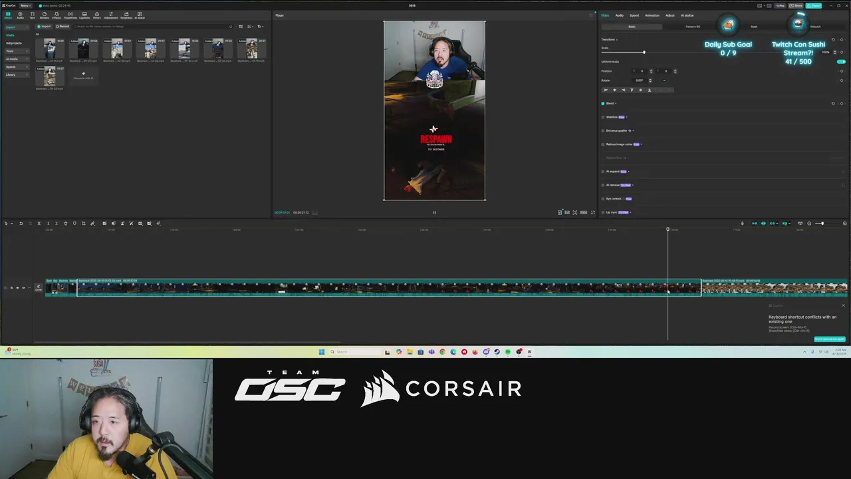Open the Captions tab

pyautogui.click(x=84, y=15)
